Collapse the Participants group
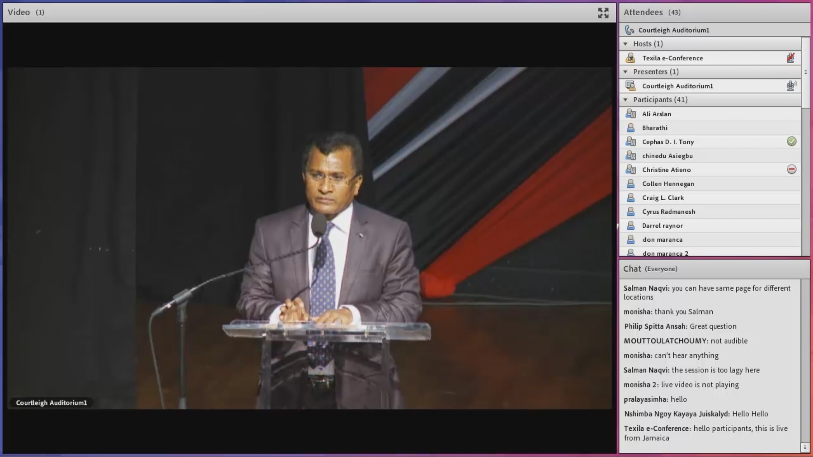Screen dimensions: 813x457 (625, 100)
